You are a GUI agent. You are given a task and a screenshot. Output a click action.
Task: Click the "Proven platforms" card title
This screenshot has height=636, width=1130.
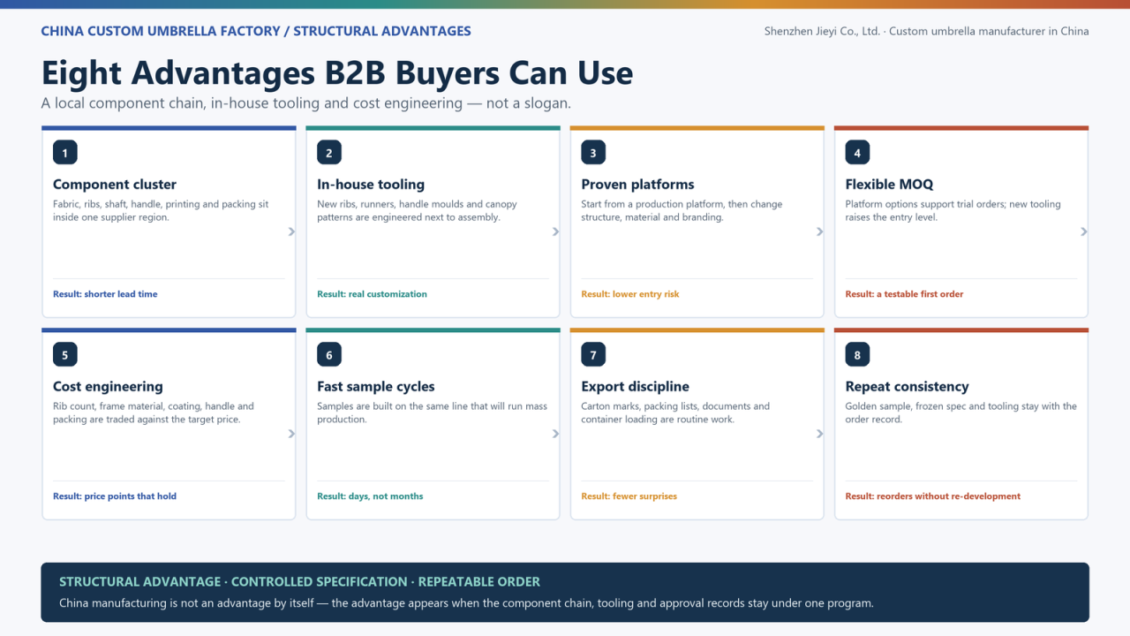[637, 185]
